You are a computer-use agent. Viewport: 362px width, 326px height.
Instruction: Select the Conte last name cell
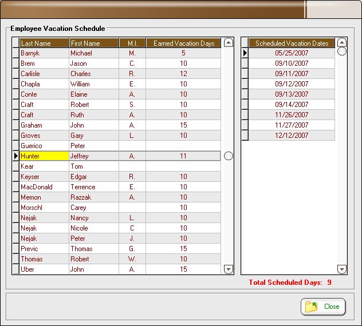(44, 94)
